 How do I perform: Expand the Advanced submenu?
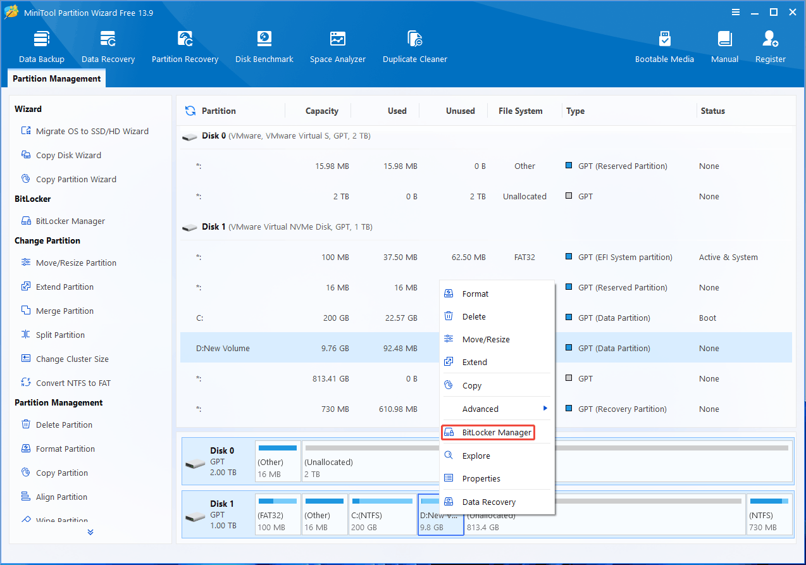497,409
